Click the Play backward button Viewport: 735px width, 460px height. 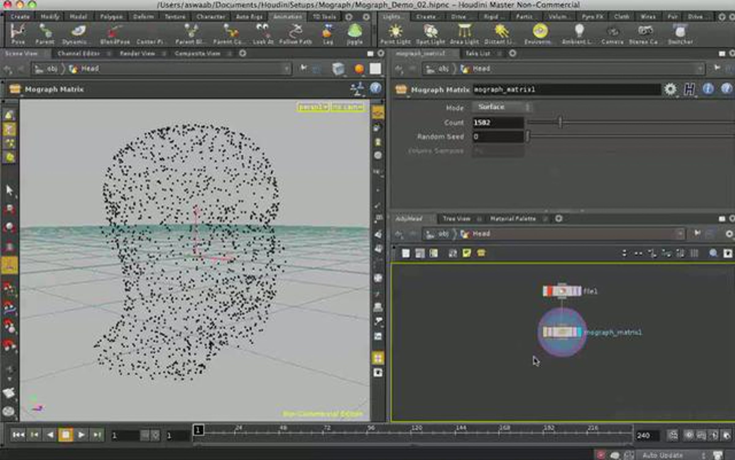tap(50, 435)
